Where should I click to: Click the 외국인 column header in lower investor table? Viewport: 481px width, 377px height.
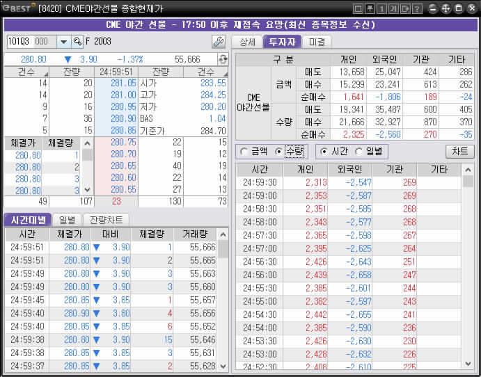pyautogui.click(x=349, y=169)
